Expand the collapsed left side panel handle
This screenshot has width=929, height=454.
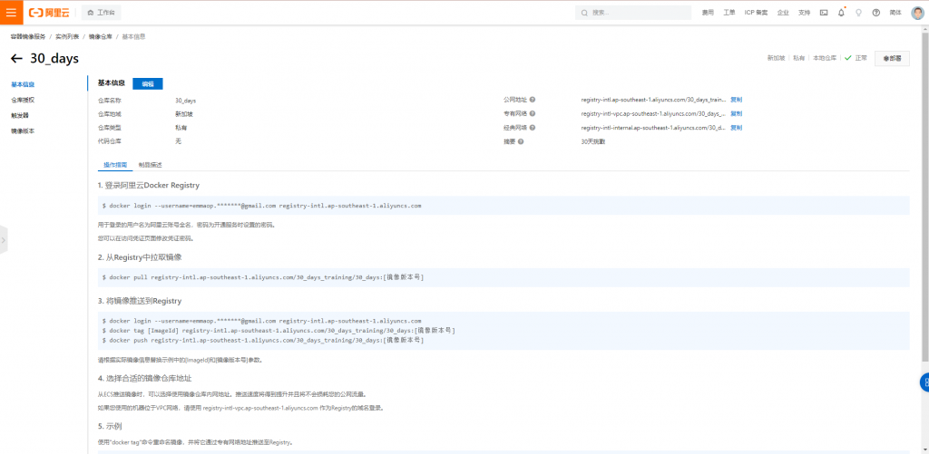point(4,240)
